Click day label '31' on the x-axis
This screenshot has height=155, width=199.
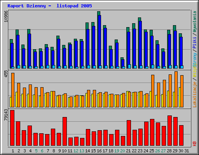point(187,151)
